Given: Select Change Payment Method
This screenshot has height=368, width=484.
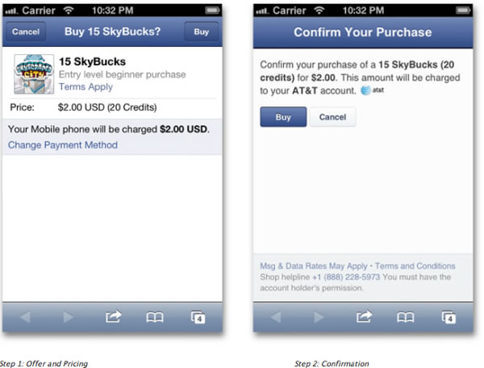Looking at the screenshot, I should [x=63, y=145].
